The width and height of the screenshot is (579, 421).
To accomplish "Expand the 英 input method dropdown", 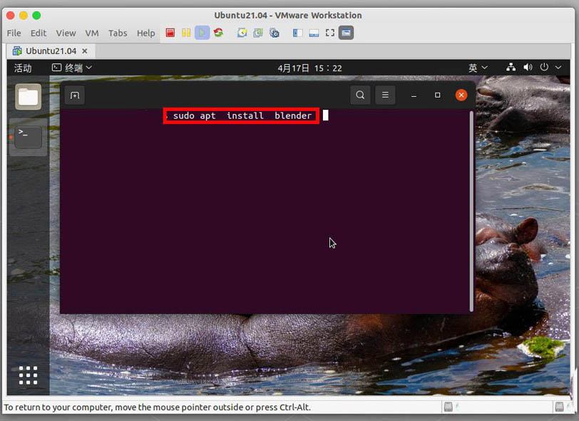I will (x=478, y=68).
